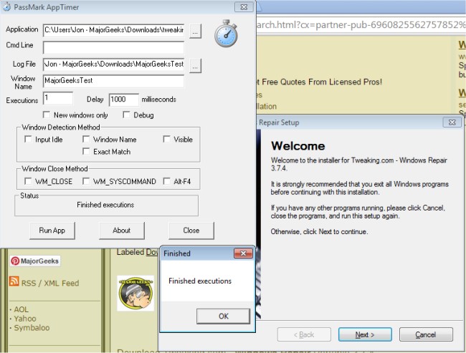Click the Run App button

coord(52,231)
